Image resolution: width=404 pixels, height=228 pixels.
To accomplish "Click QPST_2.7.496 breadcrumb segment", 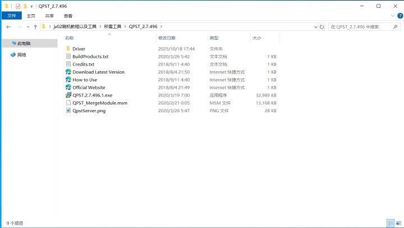I will click(143, 26).
